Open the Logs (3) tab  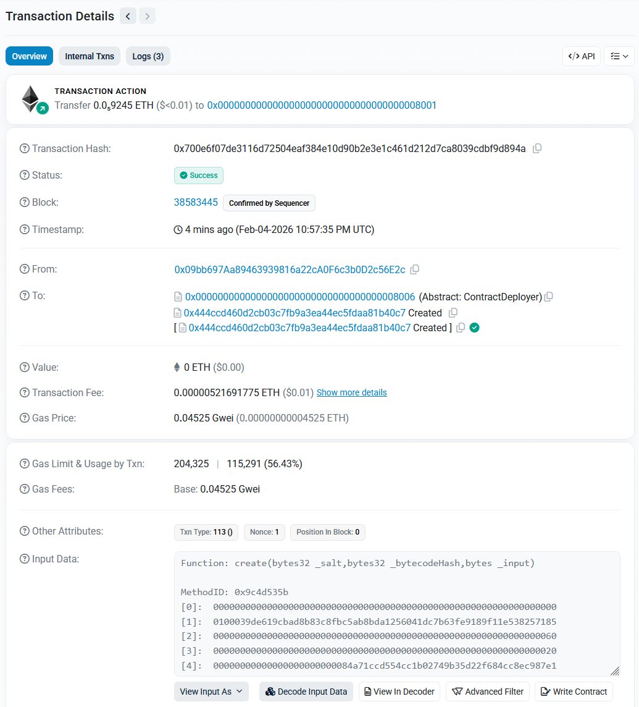click(x=148, y=56)
